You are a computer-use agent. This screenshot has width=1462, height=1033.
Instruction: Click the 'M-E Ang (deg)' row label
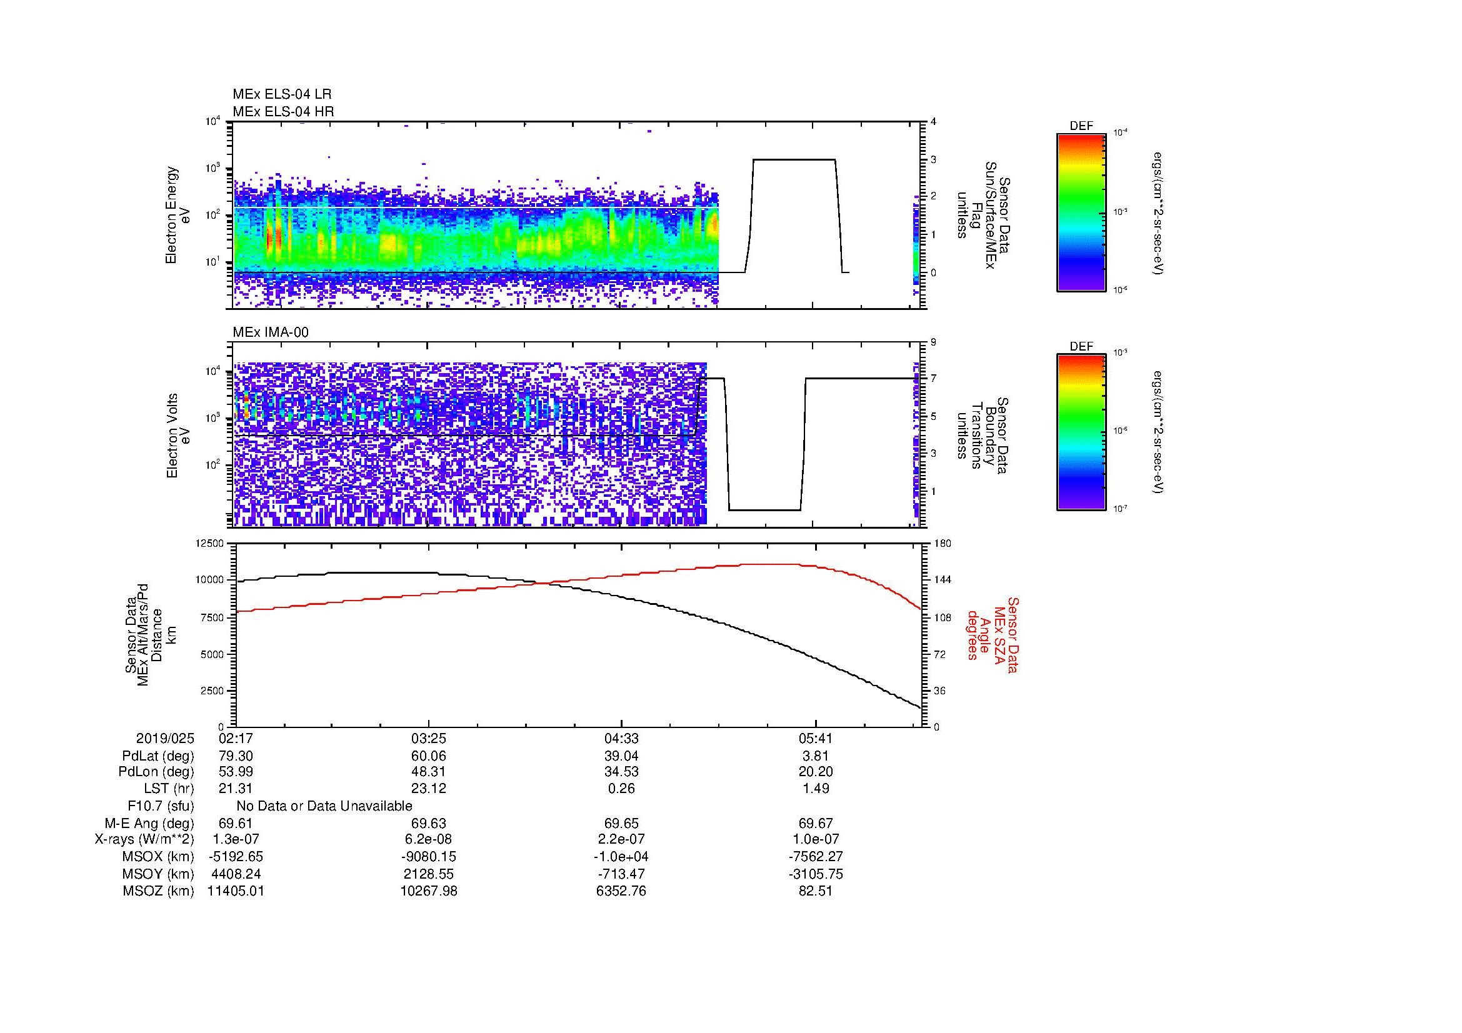pyautogui.click(x=149, y=824)
